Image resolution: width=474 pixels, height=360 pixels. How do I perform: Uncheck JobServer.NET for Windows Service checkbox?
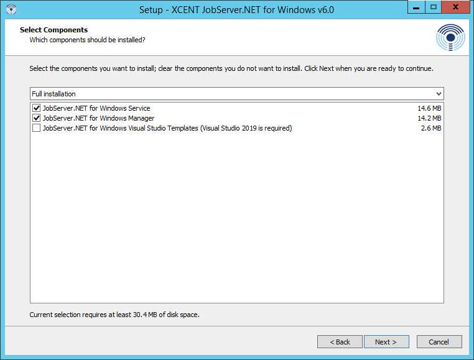pyautogui.click(x=36, y=108)
